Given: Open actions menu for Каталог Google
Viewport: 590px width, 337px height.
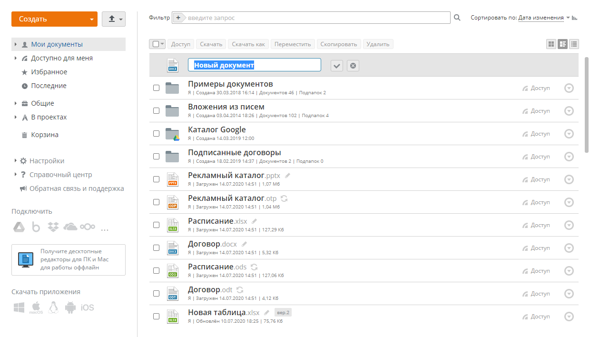Looking at the screenshot, I should tap(569, 134).
